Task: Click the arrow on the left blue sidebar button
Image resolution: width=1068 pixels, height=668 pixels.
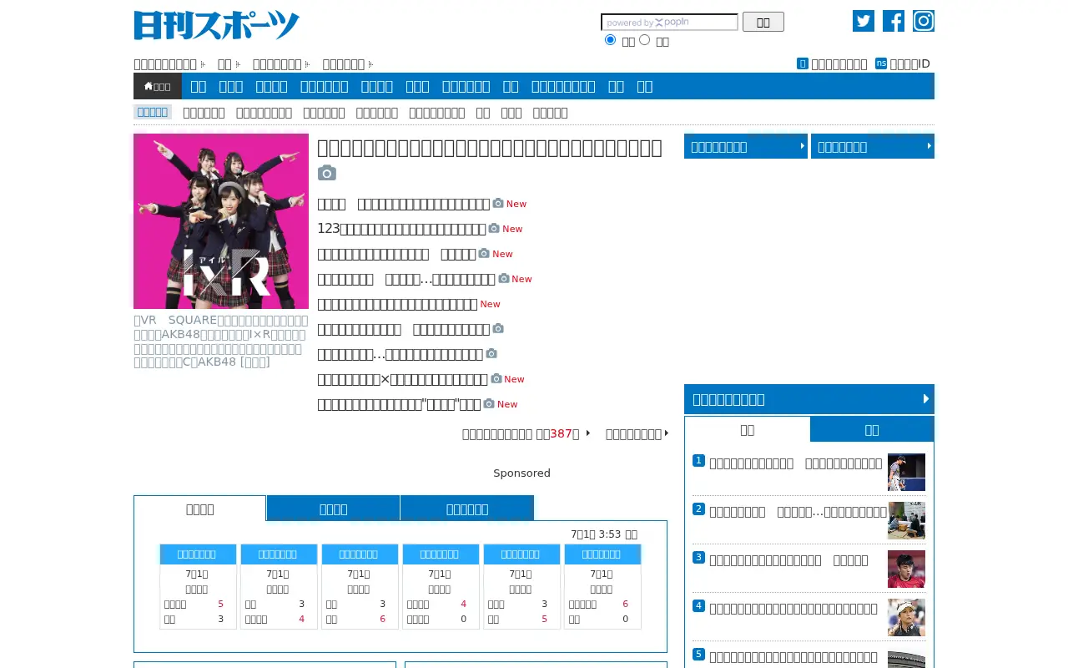Action: [x=803, y=146]
